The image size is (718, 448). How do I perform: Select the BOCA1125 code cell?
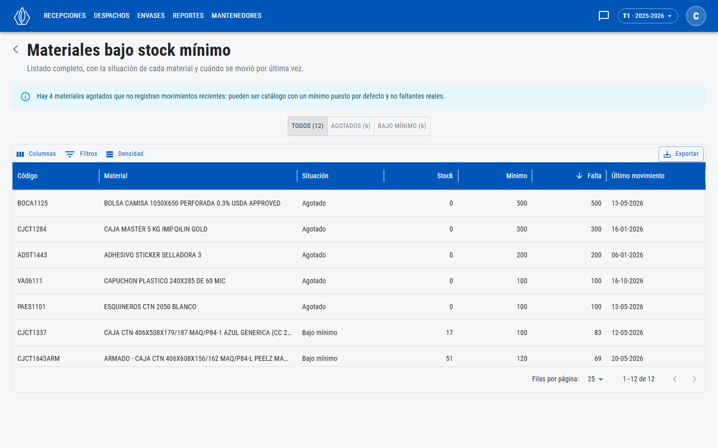pyautogui.click(x=32, y=203)
